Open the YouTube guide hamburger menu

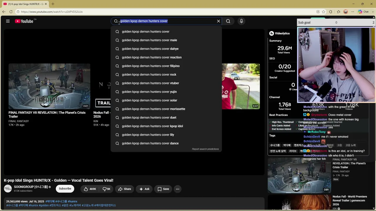coord(8,21)
